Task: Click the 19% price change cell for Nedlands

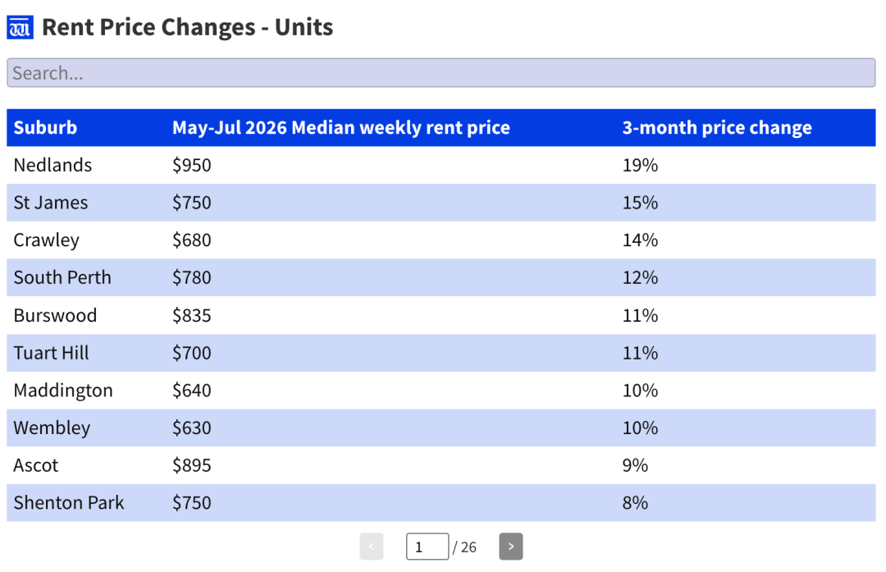Action: [640, 165]
